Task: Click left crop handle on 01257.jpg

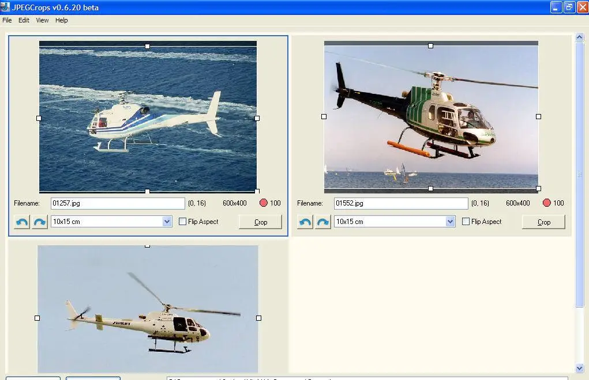Action: pyautogui.click(x=39, y=118)
